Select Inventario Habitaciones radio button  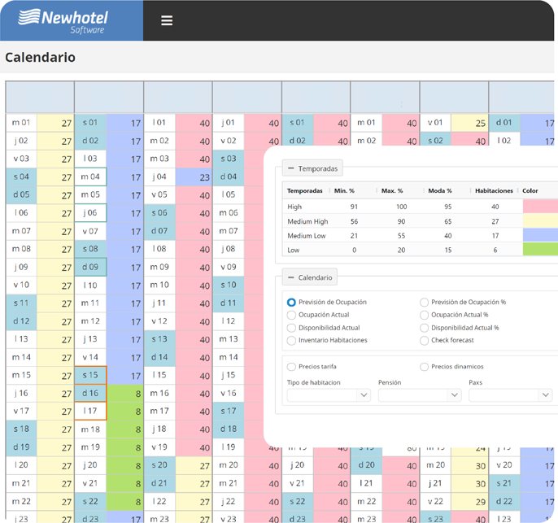[x=291, y=341]
